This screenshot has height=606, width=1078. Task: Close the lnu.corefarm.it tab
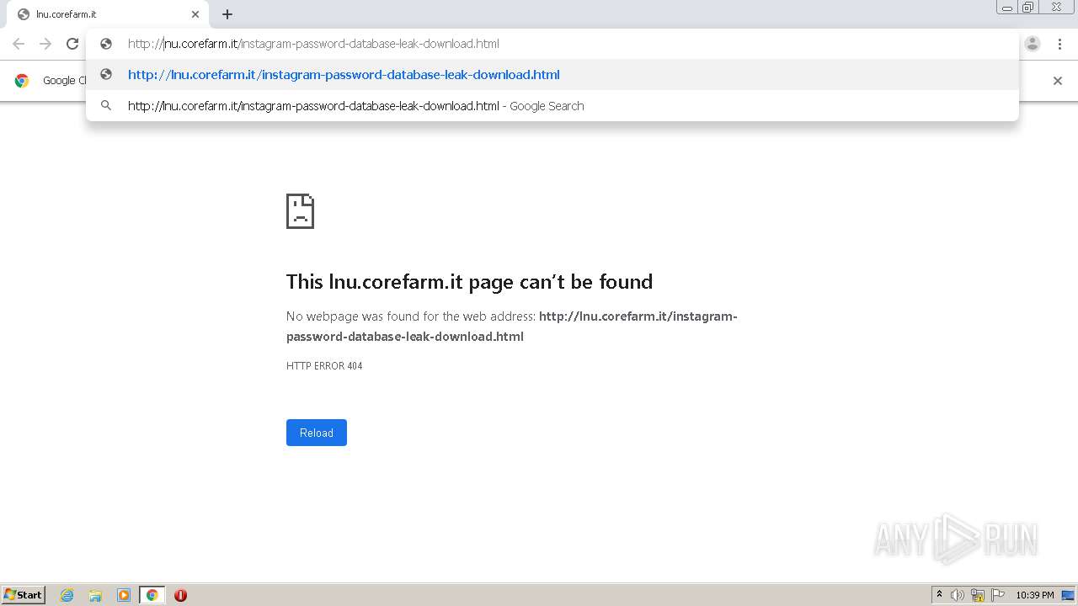pyautogui.click(x=195, y=14)
